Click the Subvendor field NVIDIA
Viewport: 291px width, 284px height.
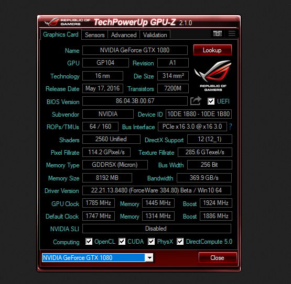[108, 114]
